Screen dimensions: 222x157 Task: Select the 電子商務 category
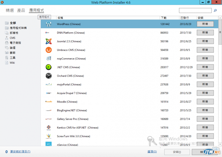click(13, 43)
